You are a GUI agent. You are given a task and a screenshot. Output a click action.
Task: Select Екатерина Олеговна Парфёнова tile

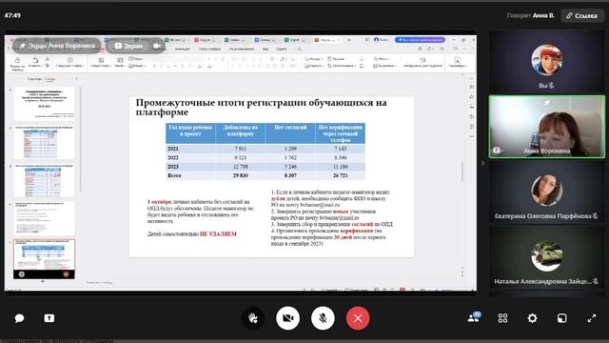[x=546, y=192]
